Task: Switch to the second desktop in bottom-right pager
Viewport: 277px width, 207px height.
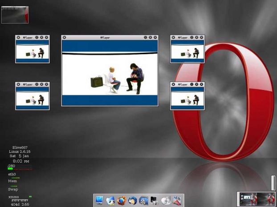Action: [x=266, y=199]
